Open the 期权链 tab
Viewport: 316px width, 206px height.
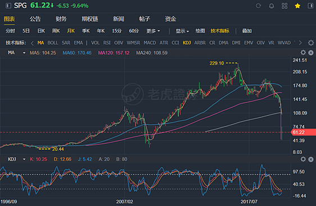pos(89,19)
